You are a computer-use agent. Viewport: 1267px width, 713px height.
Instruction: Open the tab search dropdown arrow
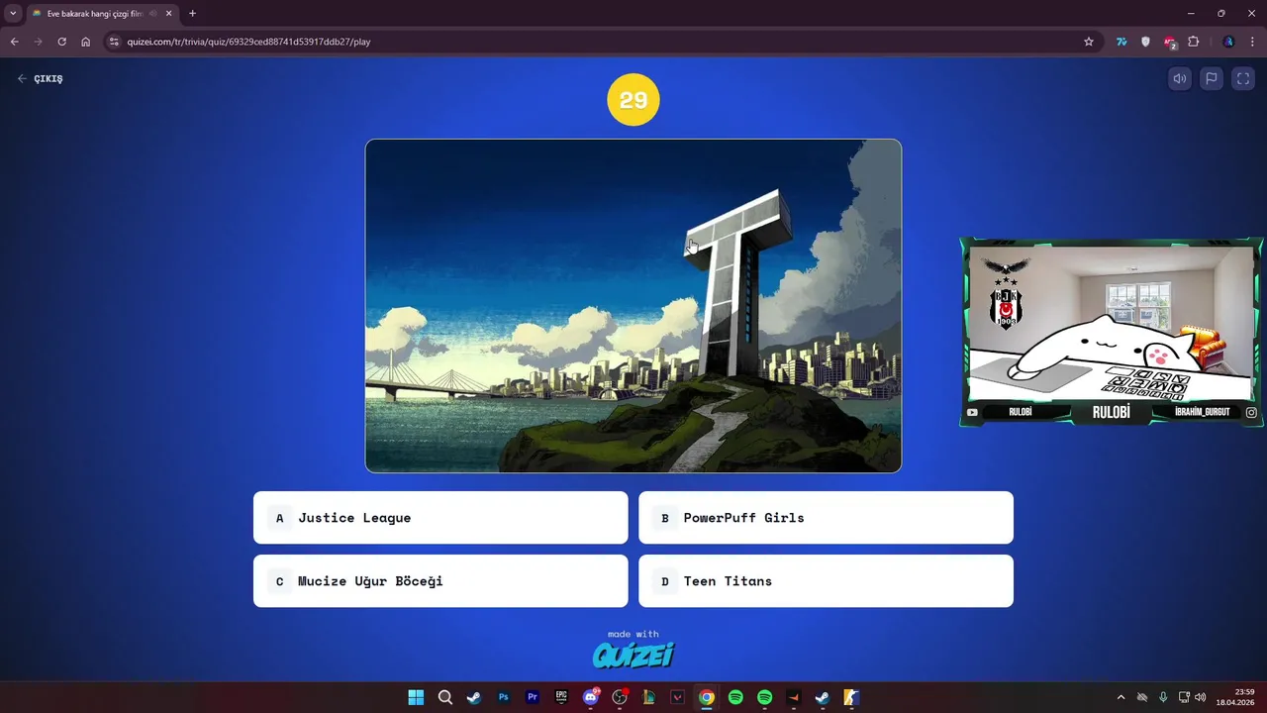tap(13, 13)
